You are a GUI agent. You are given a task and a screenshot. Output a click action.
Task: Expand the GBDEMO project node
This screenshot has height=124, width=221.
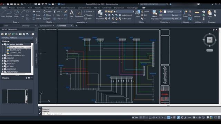(x=3, y=58)
